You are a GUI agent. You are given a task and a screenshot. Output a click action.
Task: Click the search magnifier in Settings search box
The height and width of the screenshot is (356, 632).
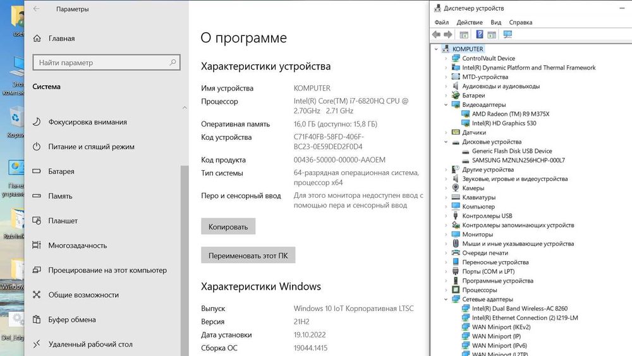173,63
